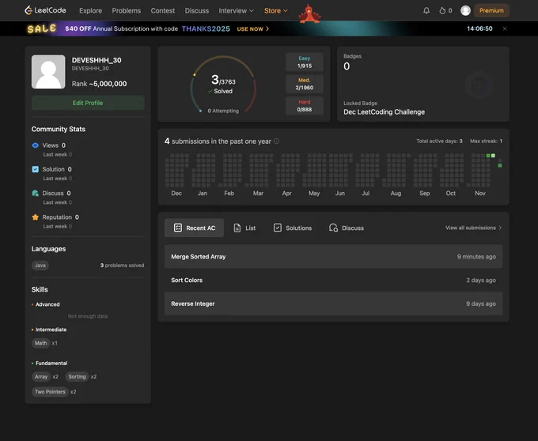Open the Explore menu
Viewport: 538px width, 441px height.
click(x=90, y=10)
